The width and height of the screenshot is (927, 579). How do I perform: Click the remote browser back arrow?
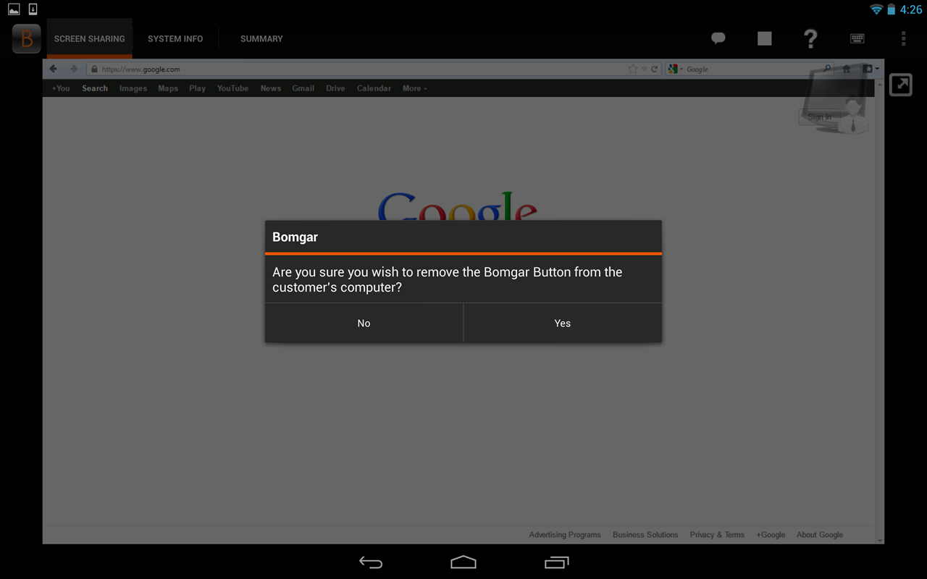54,69
